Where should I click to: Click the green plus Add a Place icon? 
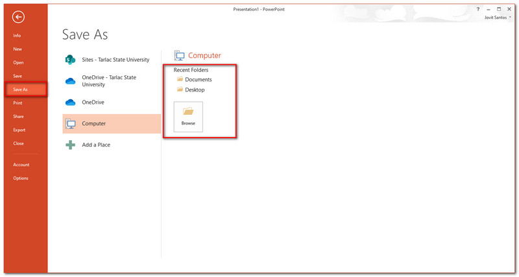(x=70, y=145)
